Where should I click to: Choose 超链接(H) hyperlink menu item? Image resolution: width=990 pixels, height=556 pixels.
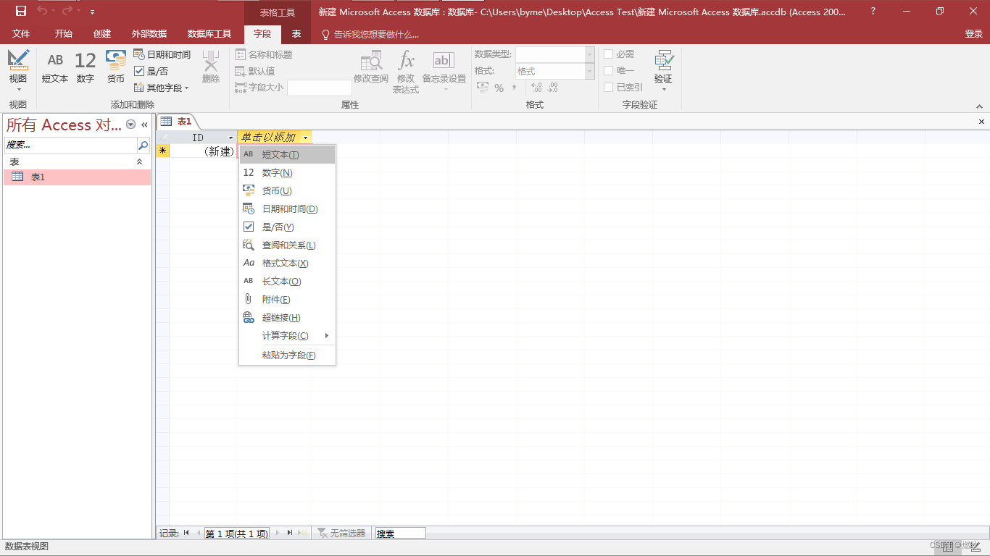tap(288, 318)
